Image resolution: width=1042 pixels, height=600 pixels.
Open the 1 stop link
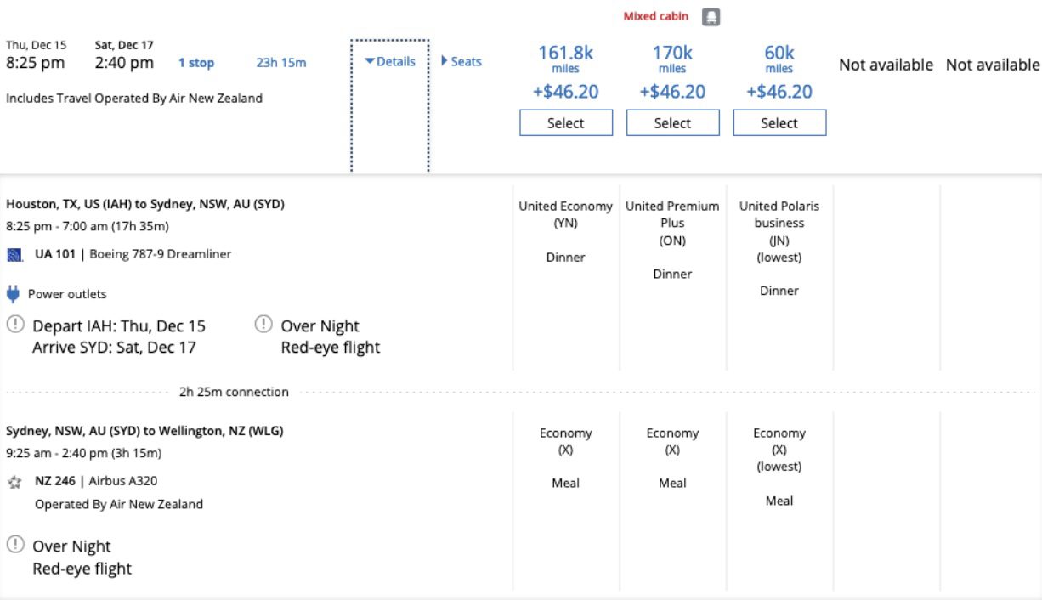[196, 63]
